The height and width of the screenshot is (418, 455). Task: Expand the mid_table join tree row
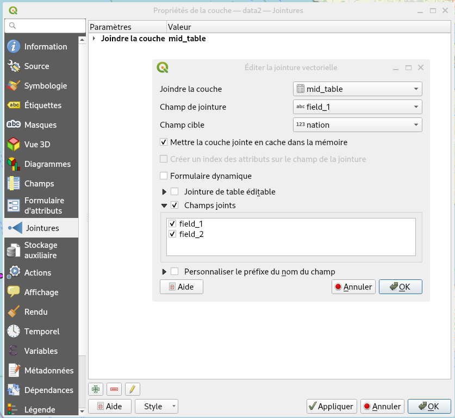[x=94, y=39]
